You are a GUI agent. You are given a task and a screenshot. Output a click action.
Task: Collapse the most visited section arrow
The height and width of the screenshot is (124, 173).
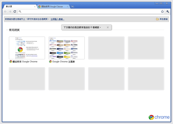(7, 30)
